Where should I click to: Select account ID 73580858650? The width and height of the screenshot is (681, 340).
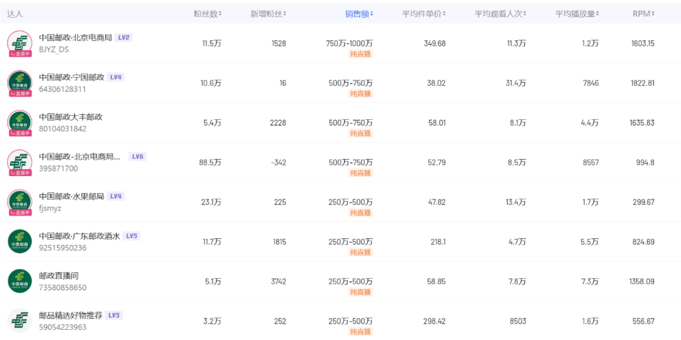(x=62, y=288)
